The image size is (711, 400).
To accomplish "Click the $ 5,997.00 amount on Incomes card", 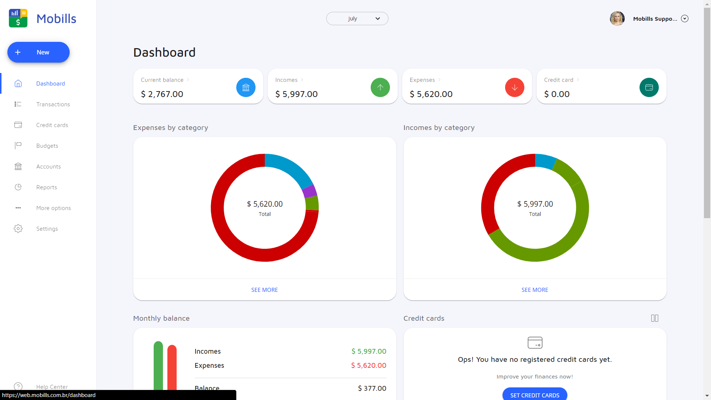I will (297, 94).
